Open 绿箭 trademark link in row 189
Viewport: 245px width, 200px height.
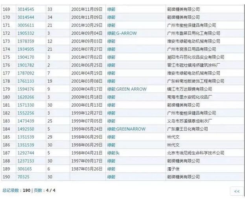pos(111,169)
